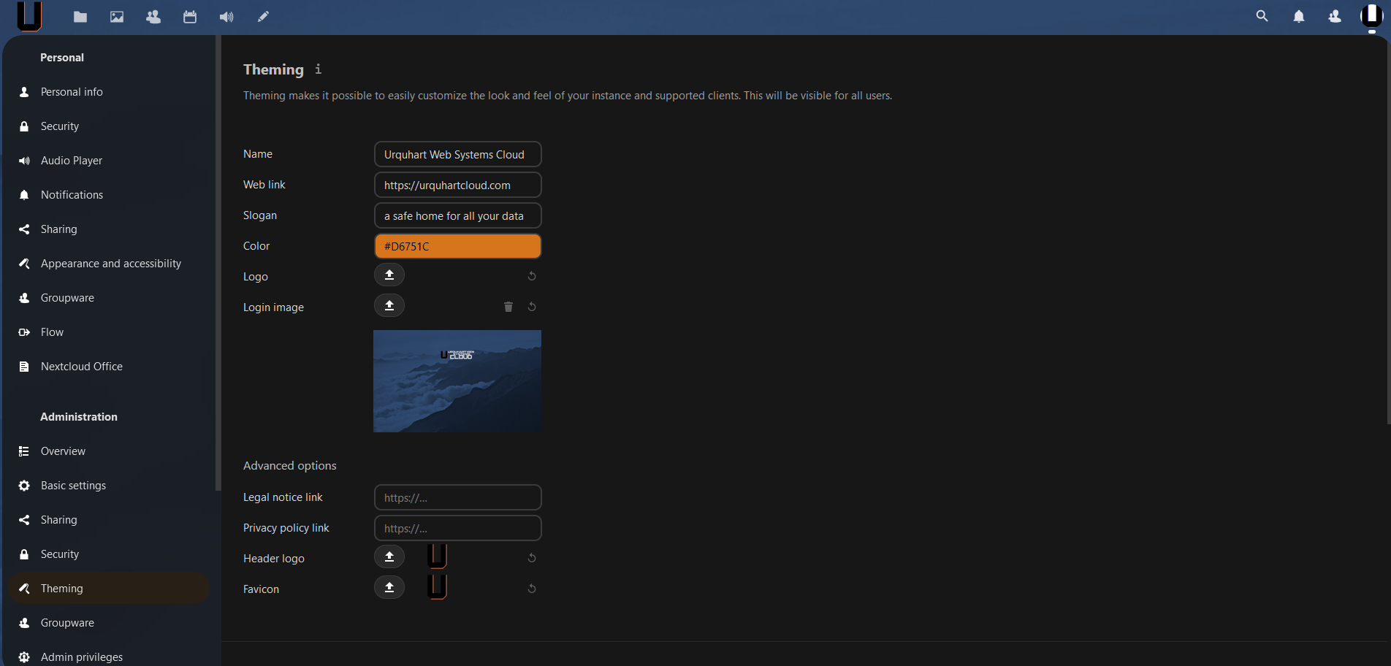
Task: Select Theming in Administration sidebar
Action: (110, 589)
